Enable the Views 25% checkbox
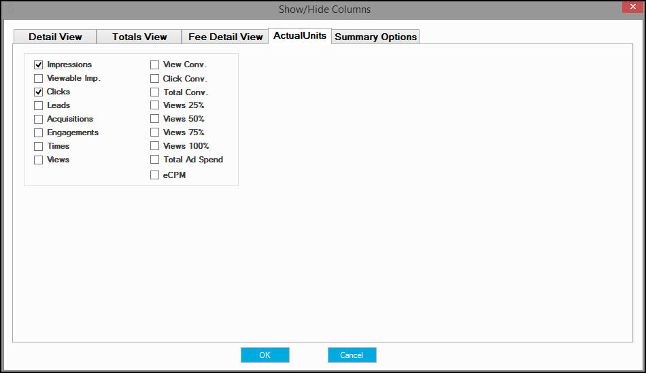The height and width of the screenshot is (373, 646). pos(154,105)
